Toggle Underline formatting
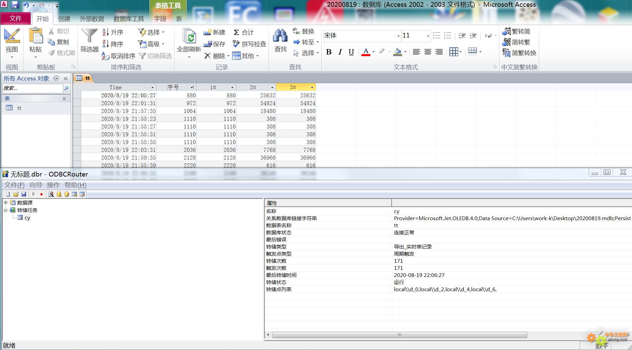The image size is (632, 350). [x=351, y=52]
